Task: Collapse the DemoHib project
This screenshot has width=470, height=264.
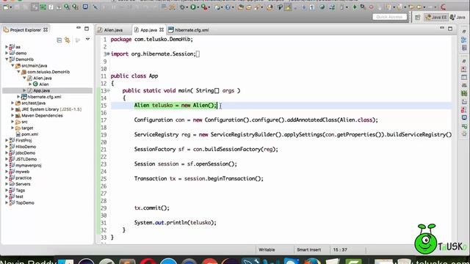Action: [x=7, y=59]
